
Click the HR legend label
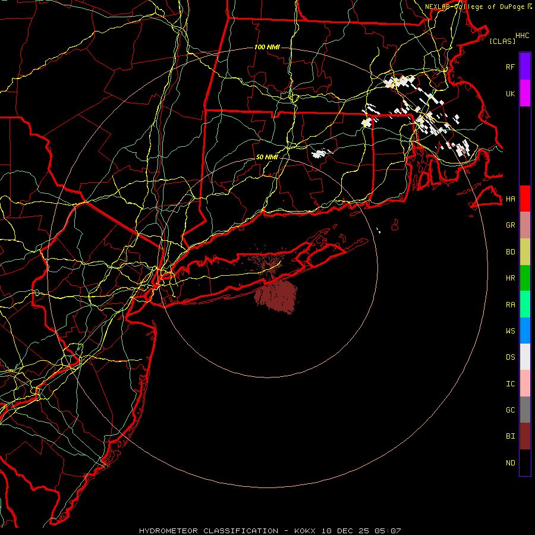click(510, 278)
